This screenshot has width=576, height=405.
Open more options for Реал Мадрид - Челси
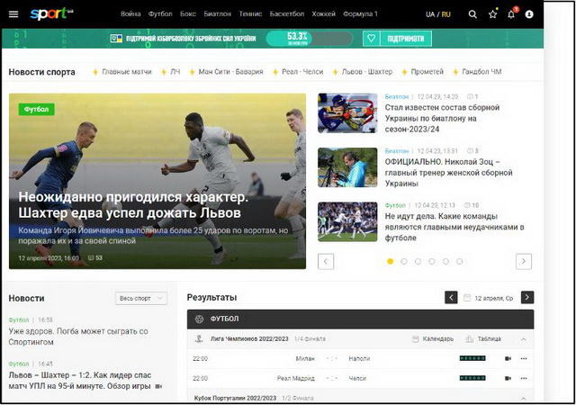pyautogui.click(x=524, y=378)
